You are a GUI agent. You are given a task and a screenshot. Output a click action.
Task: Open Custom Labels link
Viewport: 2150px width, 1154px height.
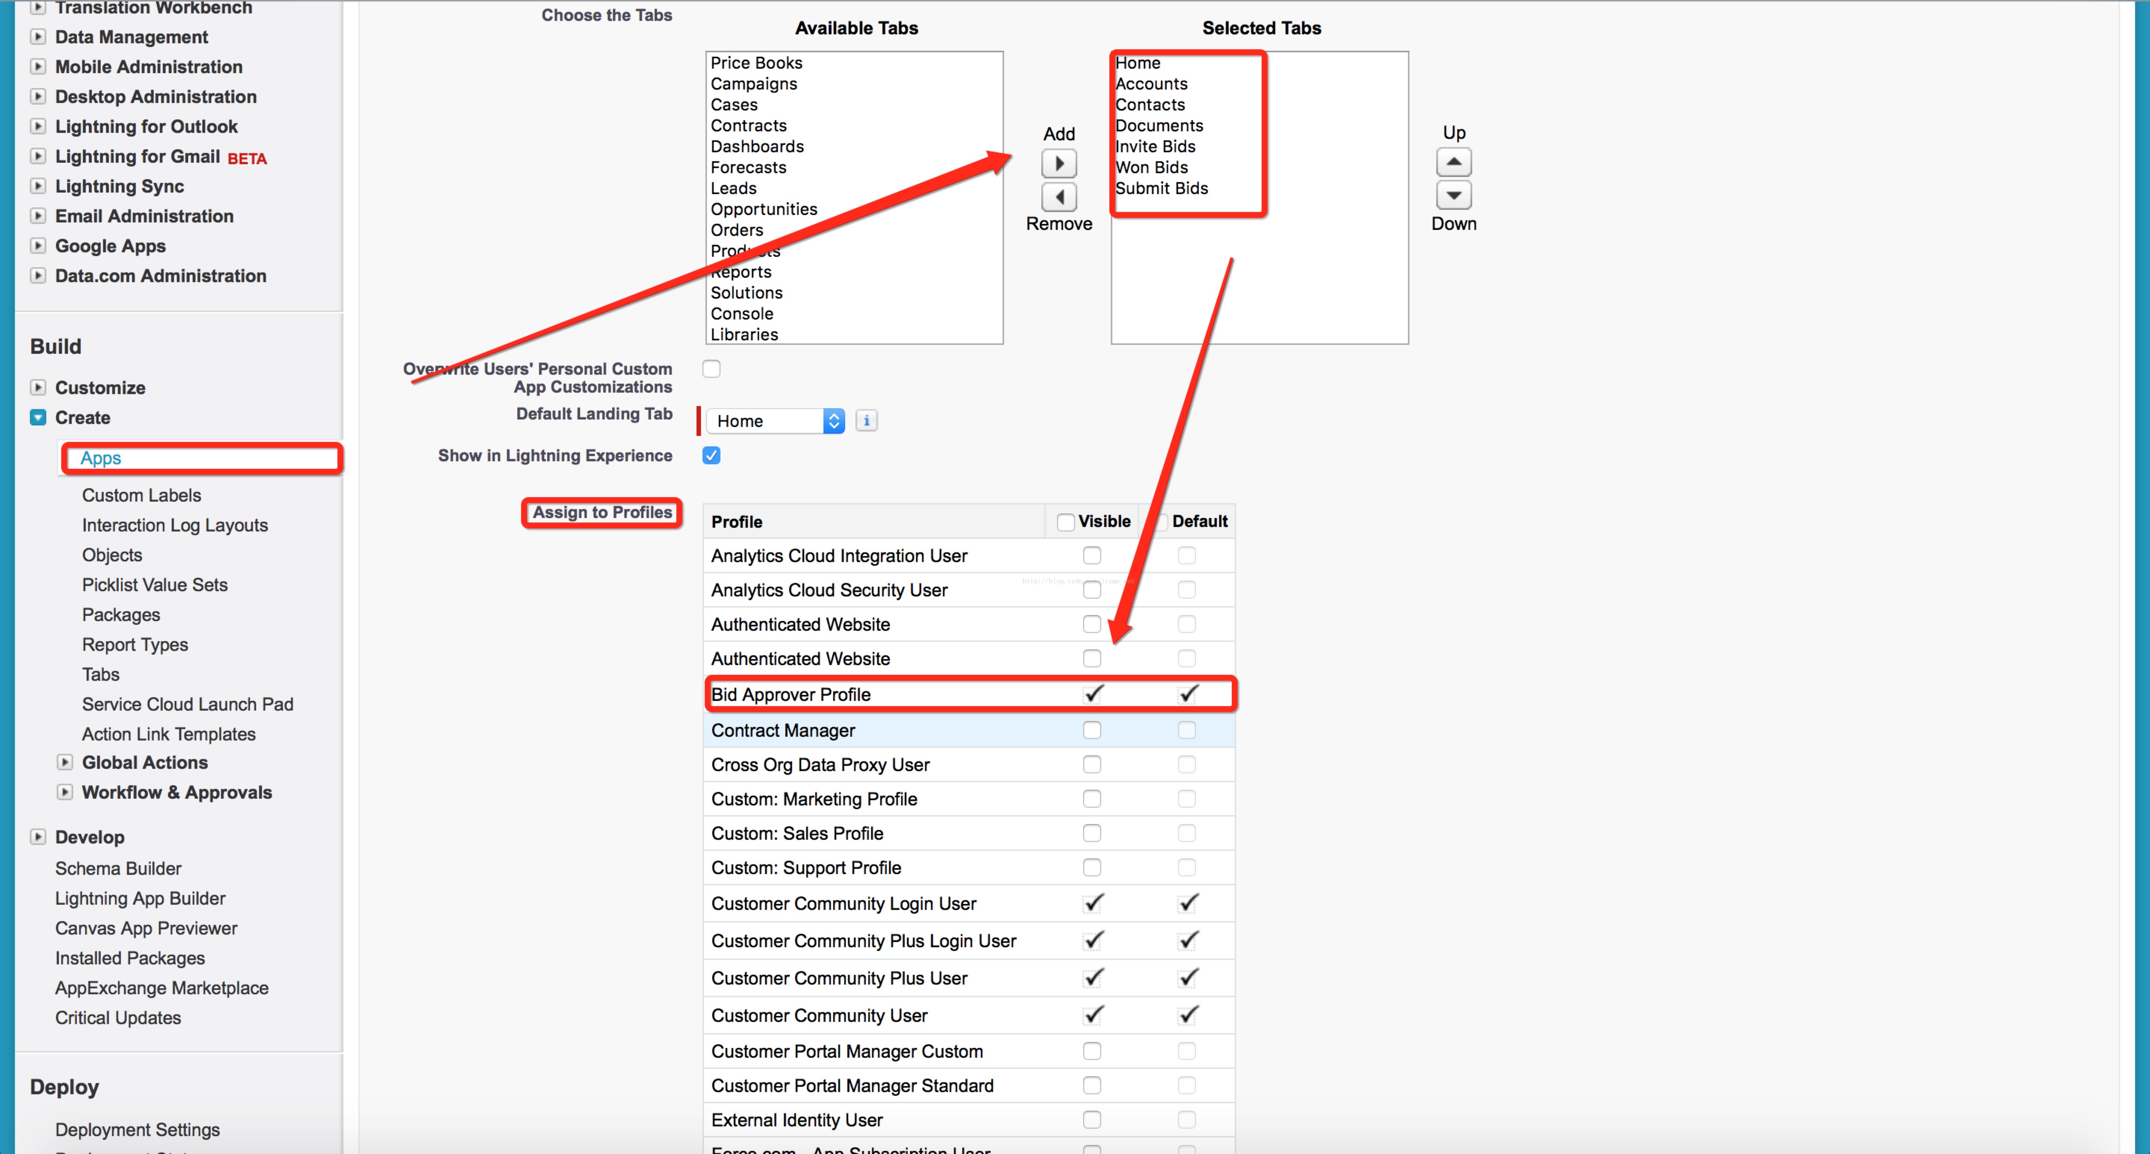click(x=141, y=496)
